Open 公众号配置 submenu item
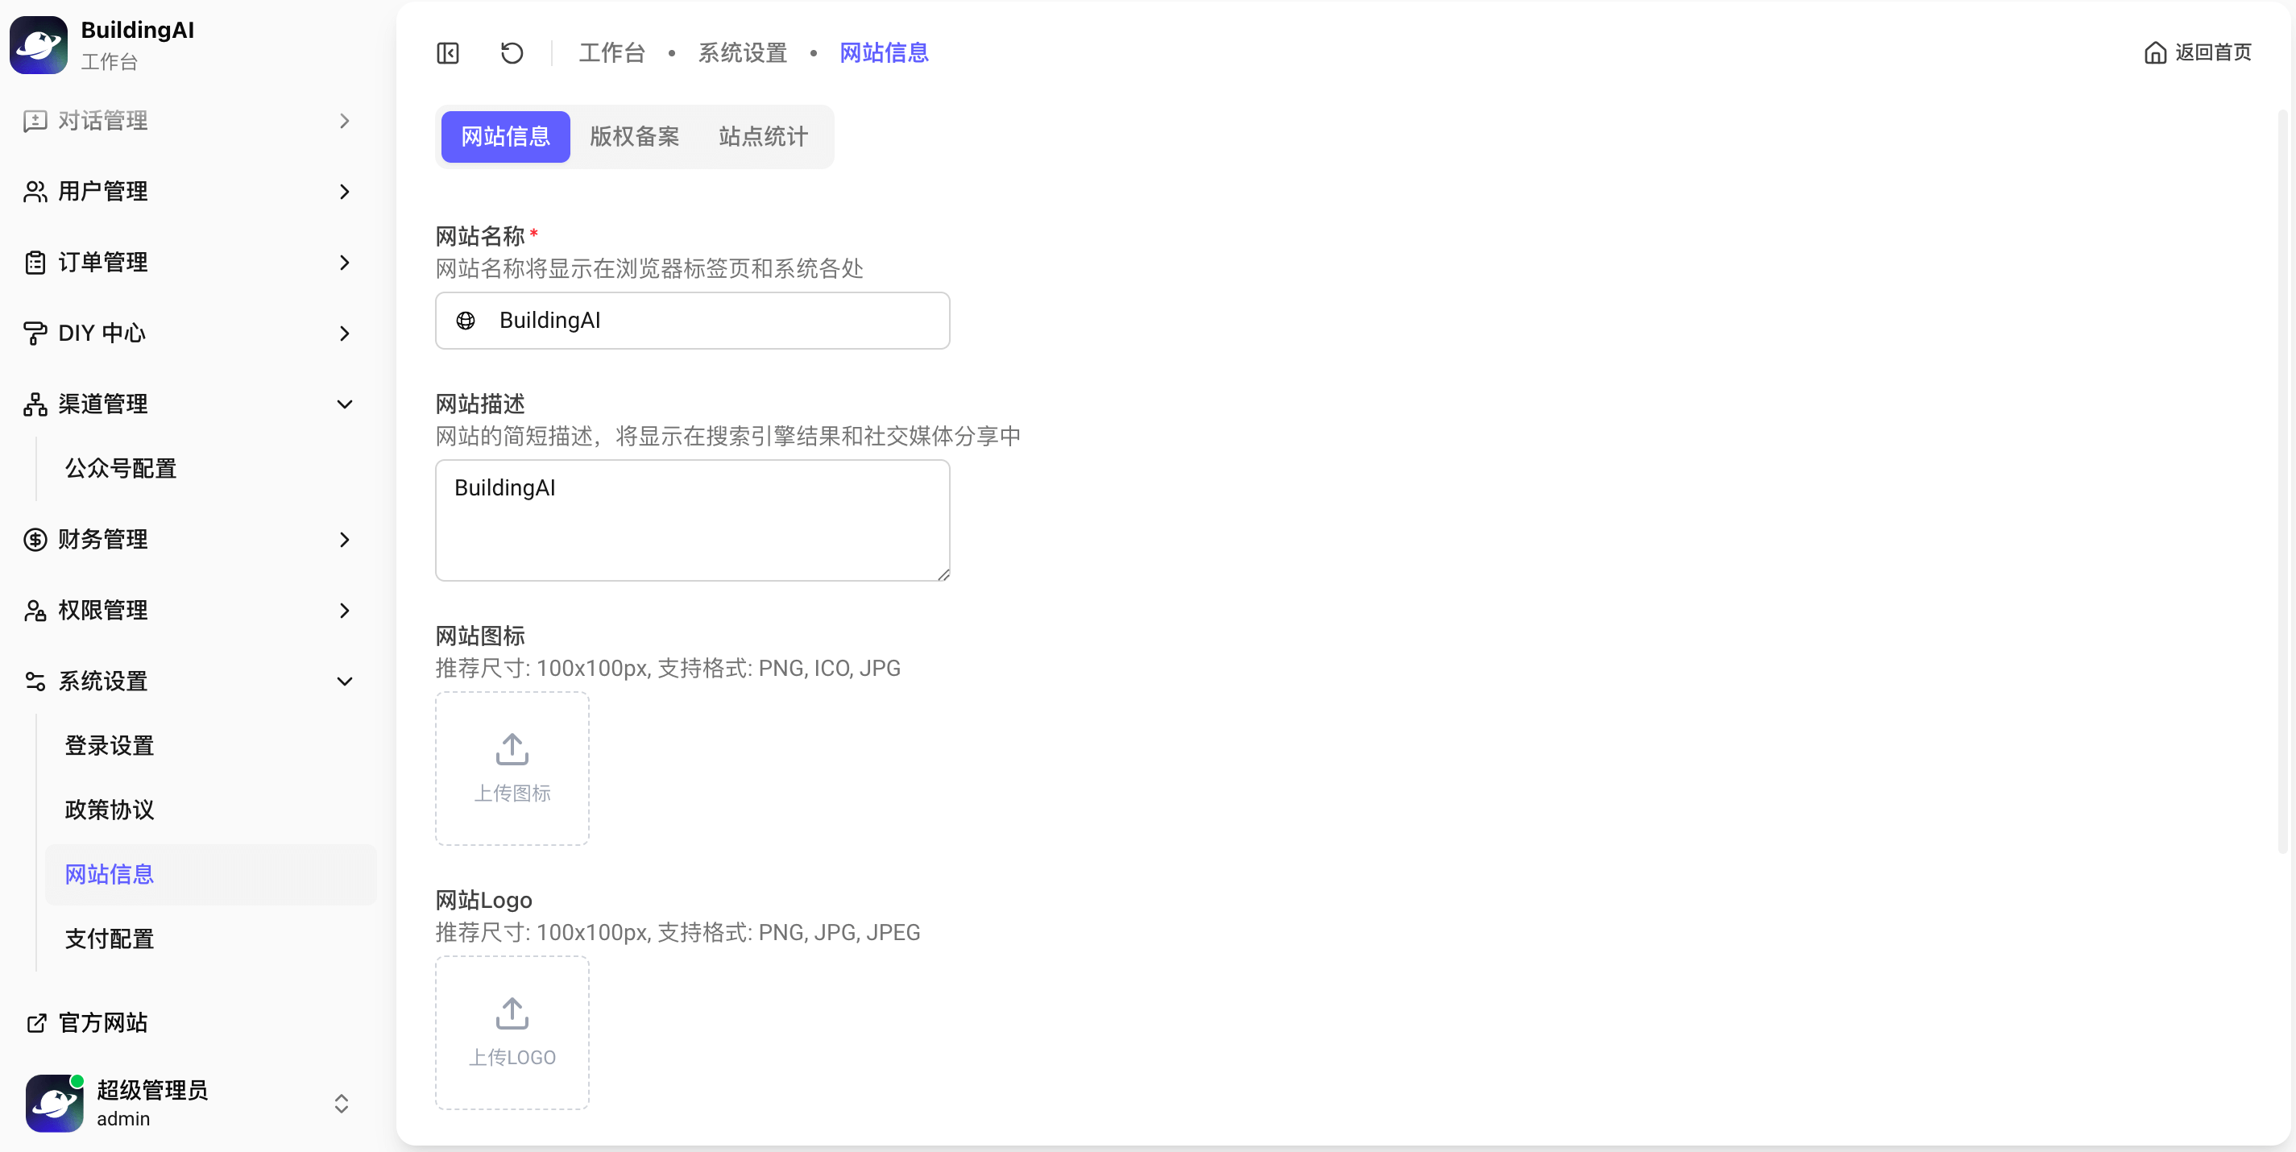The height and width of the screenshot is (1152, 2296). tap(120, 469)
